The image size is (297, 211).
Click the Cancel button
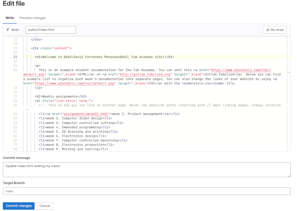pyautogui.click(x=45, y=206)
